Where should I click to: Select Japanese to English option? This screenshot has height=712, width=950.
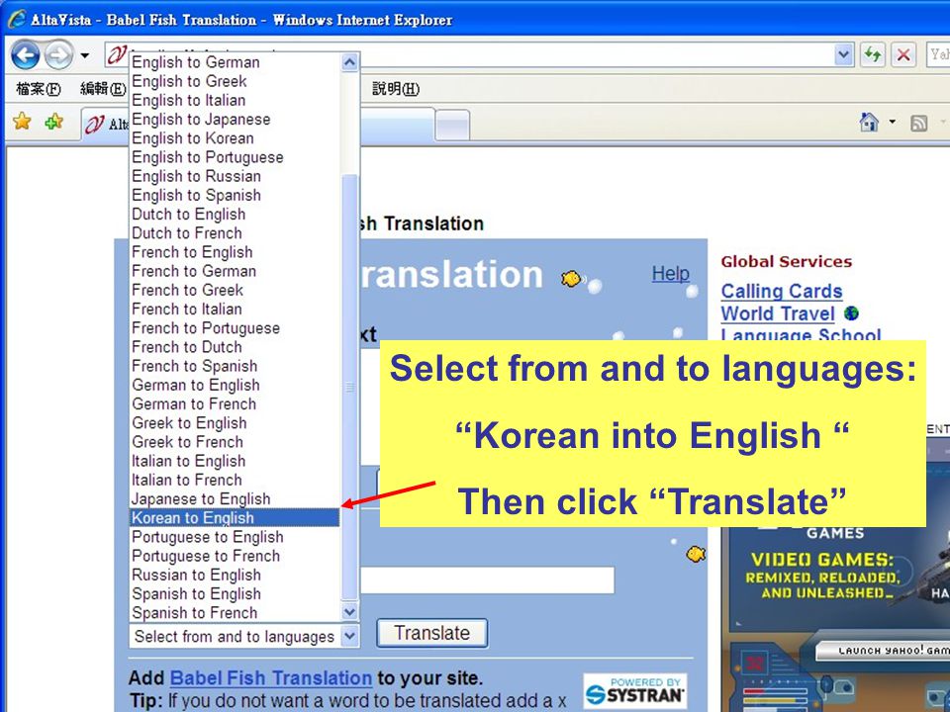236,498
